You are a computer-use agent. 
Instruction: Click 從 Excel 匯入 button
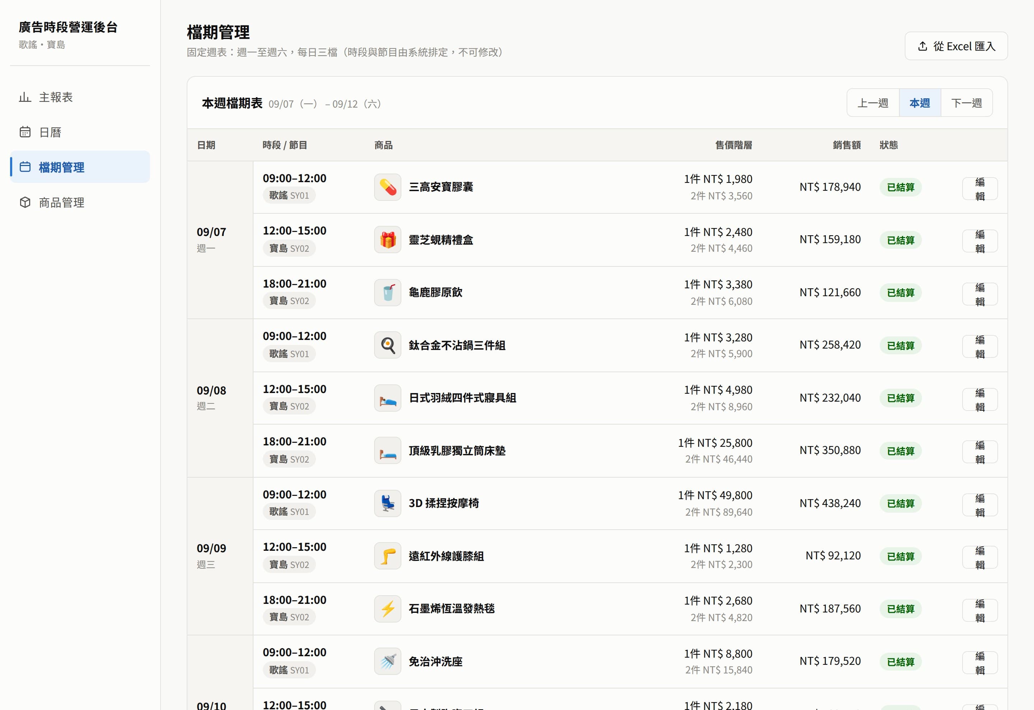[x=956, y=46]
